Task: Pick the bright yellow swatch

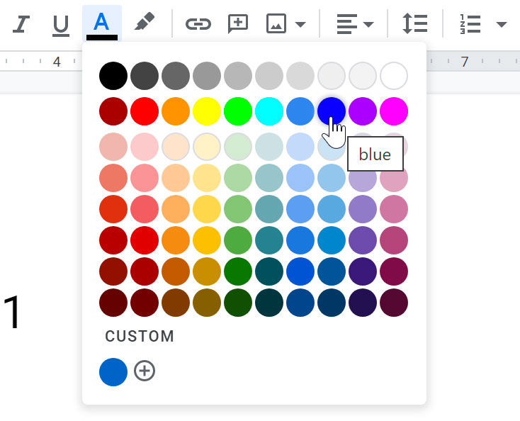Action: click(207, 111)
